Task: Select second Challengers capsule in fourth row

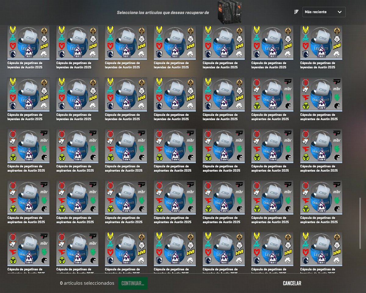Action: 77,197
